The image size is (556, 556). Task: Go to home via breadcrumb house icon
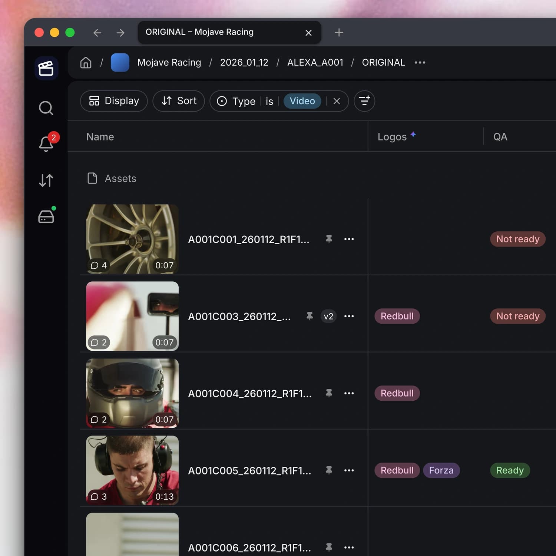pyautogui.click(x=86, y=63)
